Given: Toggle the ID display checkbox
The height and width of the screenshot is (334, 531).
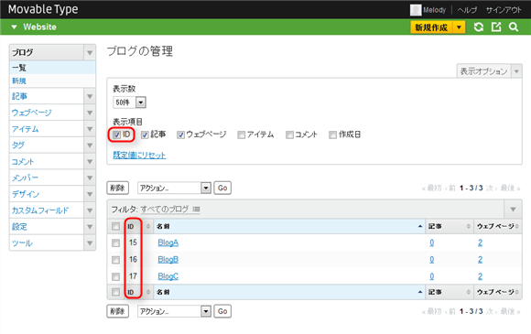Looking at the screenshot, I should (117, 135).
